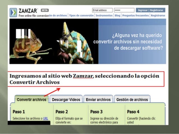Select the Convertir archivos tab
Image resolution: width=179 pixels, height=134 pixels.
point(31,100)
